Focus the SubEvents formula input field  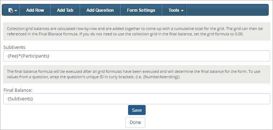point(137,56)
